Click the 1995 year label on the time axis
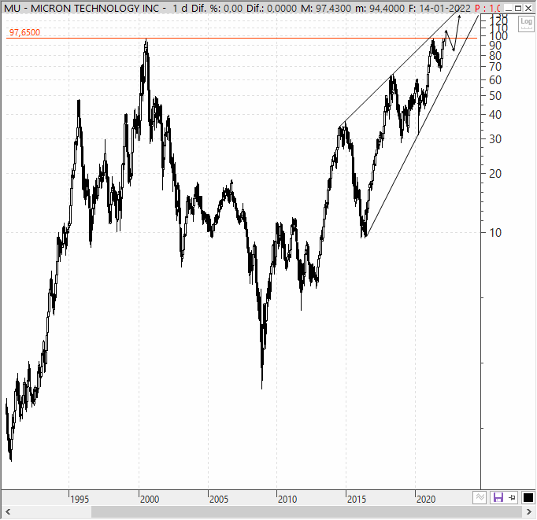Image resolution: width=537 pixels, height=520 pixels. tap(80, 500)
